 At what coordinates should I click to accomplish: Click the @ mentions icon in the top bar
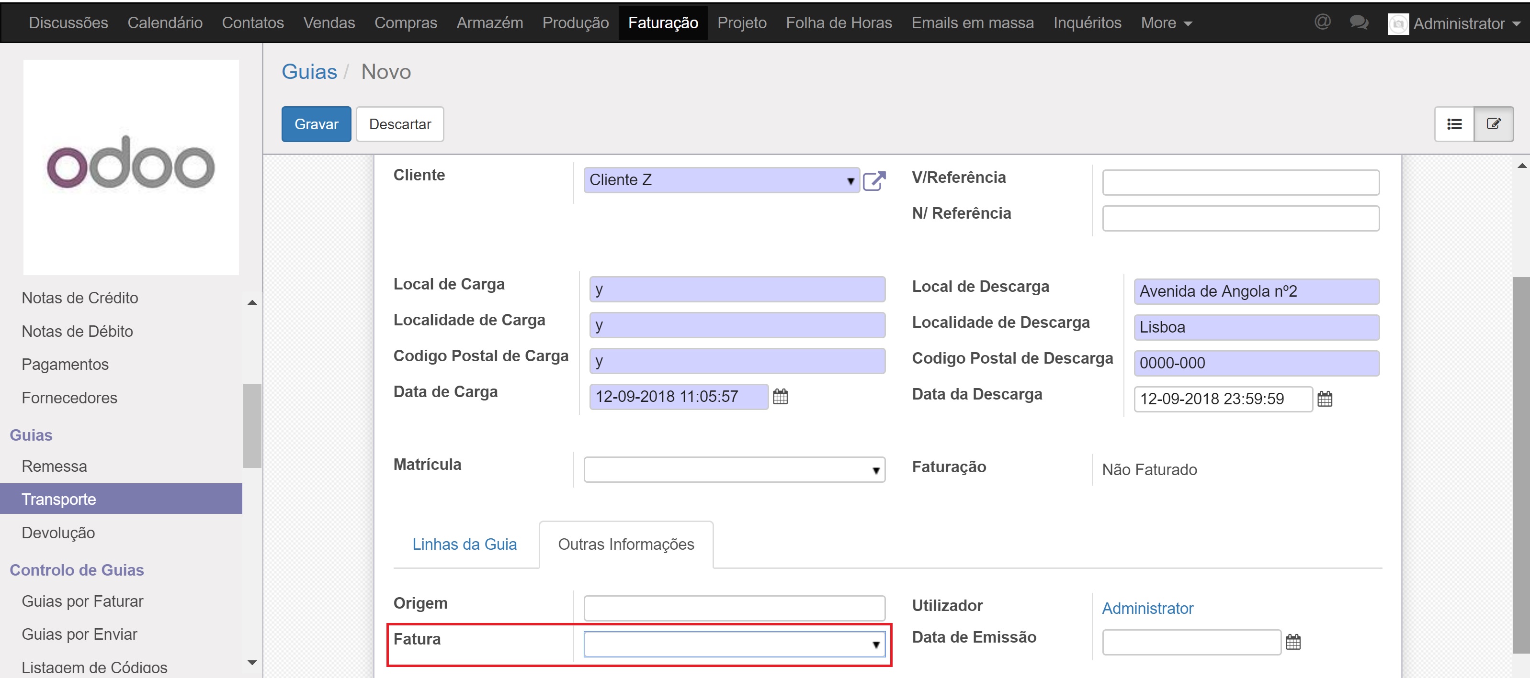click(1322, 22)
